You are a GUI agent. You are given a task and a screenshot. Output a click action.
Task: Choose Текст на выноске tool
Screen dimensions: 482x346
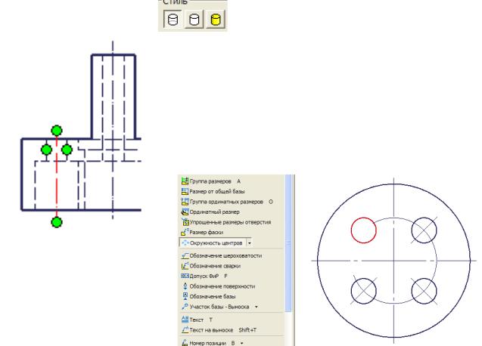click(219, 330)
